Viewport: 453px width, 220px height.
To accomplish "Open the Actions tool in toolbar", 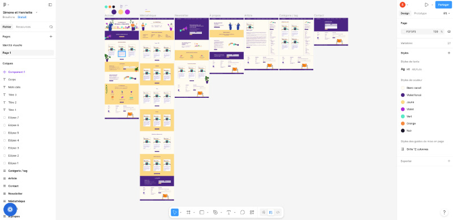I will (252, 212).
